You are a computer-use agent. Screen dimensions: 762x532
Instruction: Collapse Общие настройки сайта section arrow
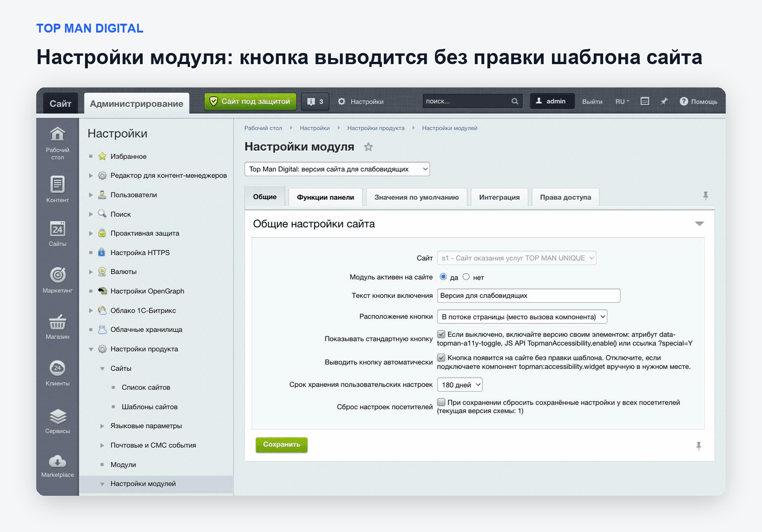tap(699, 224)
